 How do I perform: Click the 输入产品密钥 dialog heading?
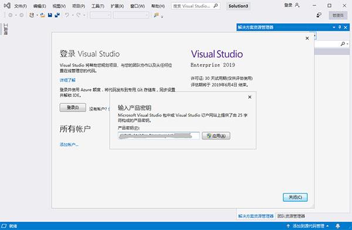click(134, 108)
